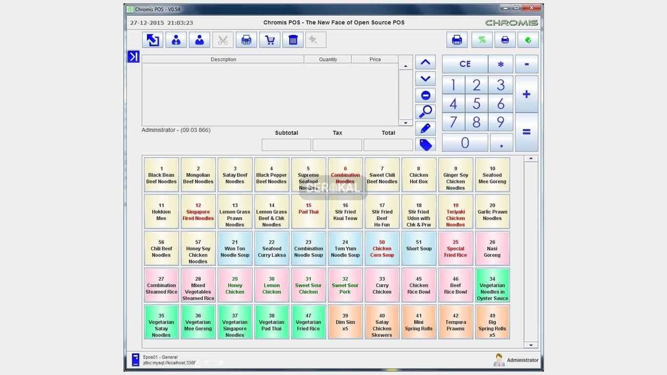Click the swap/reload ticket icon in toolbar
The height and width of the screenshot is (375, 667).
coord(153,40)
